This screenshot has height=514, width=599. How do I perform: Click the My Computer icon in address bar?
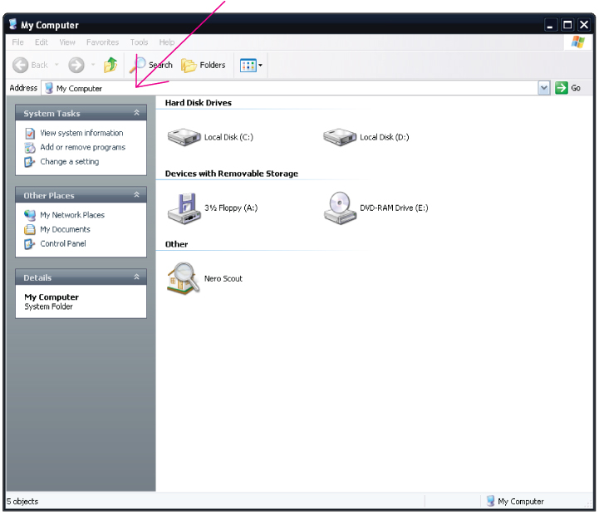point(49,88)
